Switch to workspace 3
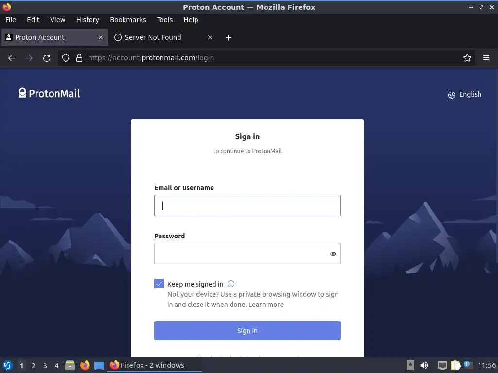Screen dimensions: 498x373 coord(45,366)
